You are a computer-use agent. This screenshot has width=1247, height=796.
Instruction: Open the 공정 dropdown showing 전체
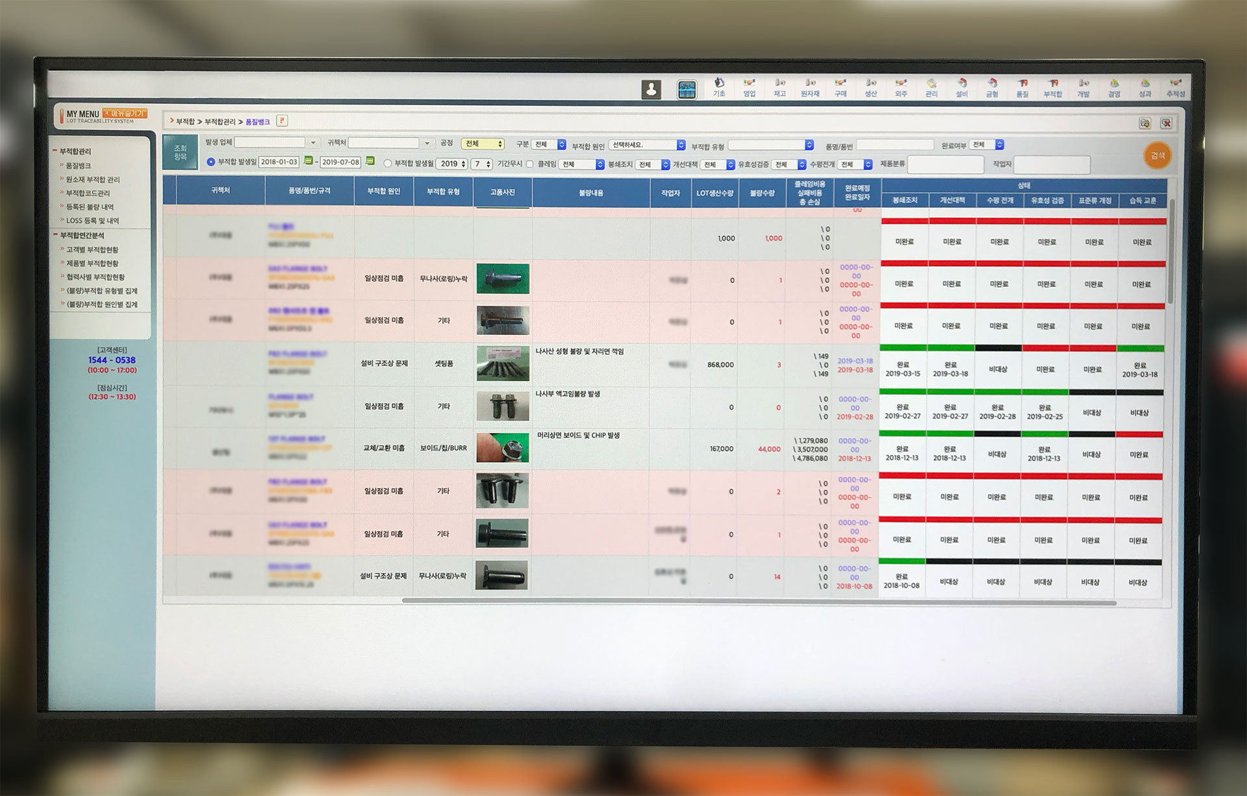point(483,143)
